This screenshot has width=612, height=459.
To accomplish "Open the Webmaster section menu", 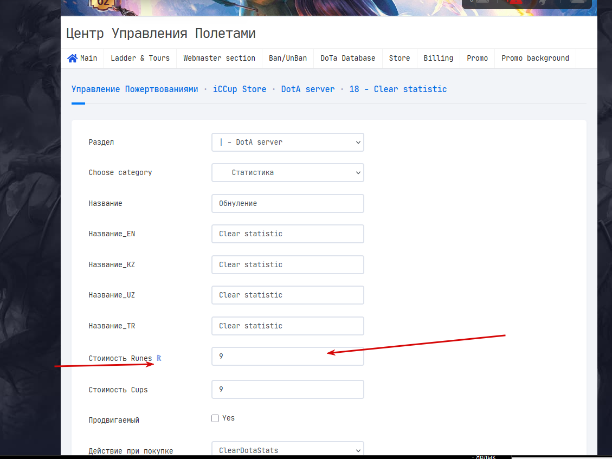I will 219,58.
